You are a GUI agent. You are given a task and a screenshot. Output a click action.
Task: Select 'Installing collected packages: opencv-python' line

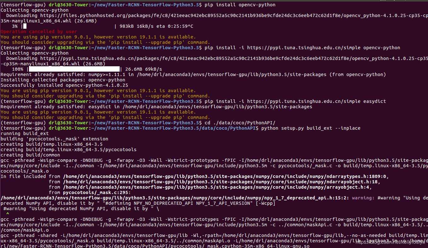[x=63, y=80]
